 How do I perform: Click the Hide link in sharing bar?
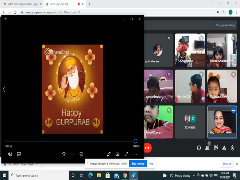(x=151, y=164)
